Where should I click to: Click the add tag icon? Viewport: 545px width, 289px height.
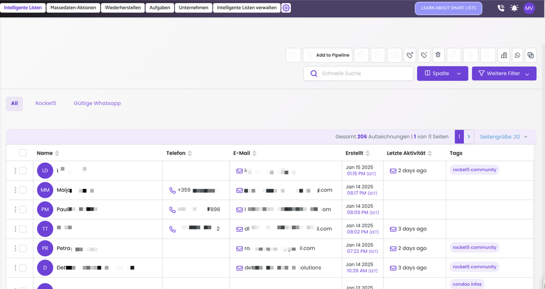[x=409, y=55]
